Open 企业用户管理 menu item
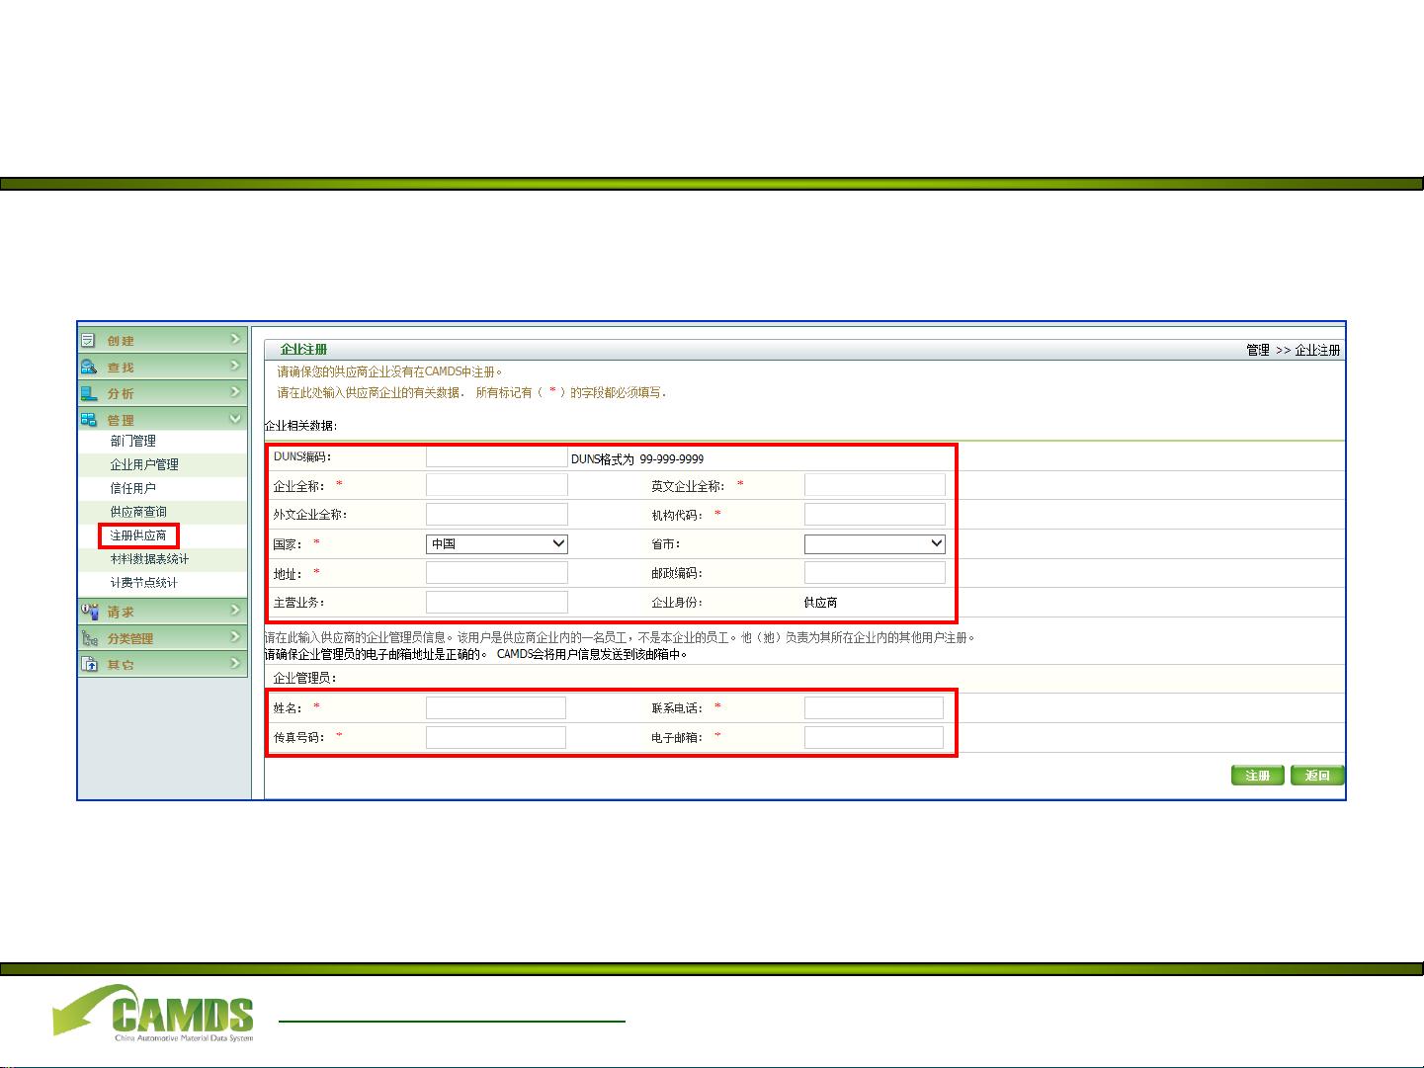This screenshot has height=1068, width=1424. 144,464
